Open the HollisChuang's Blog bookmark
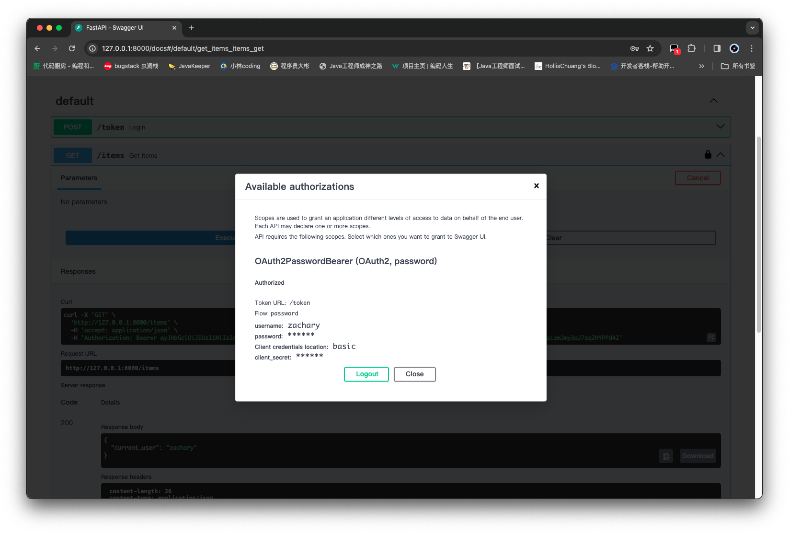 (x=568, y=66)
